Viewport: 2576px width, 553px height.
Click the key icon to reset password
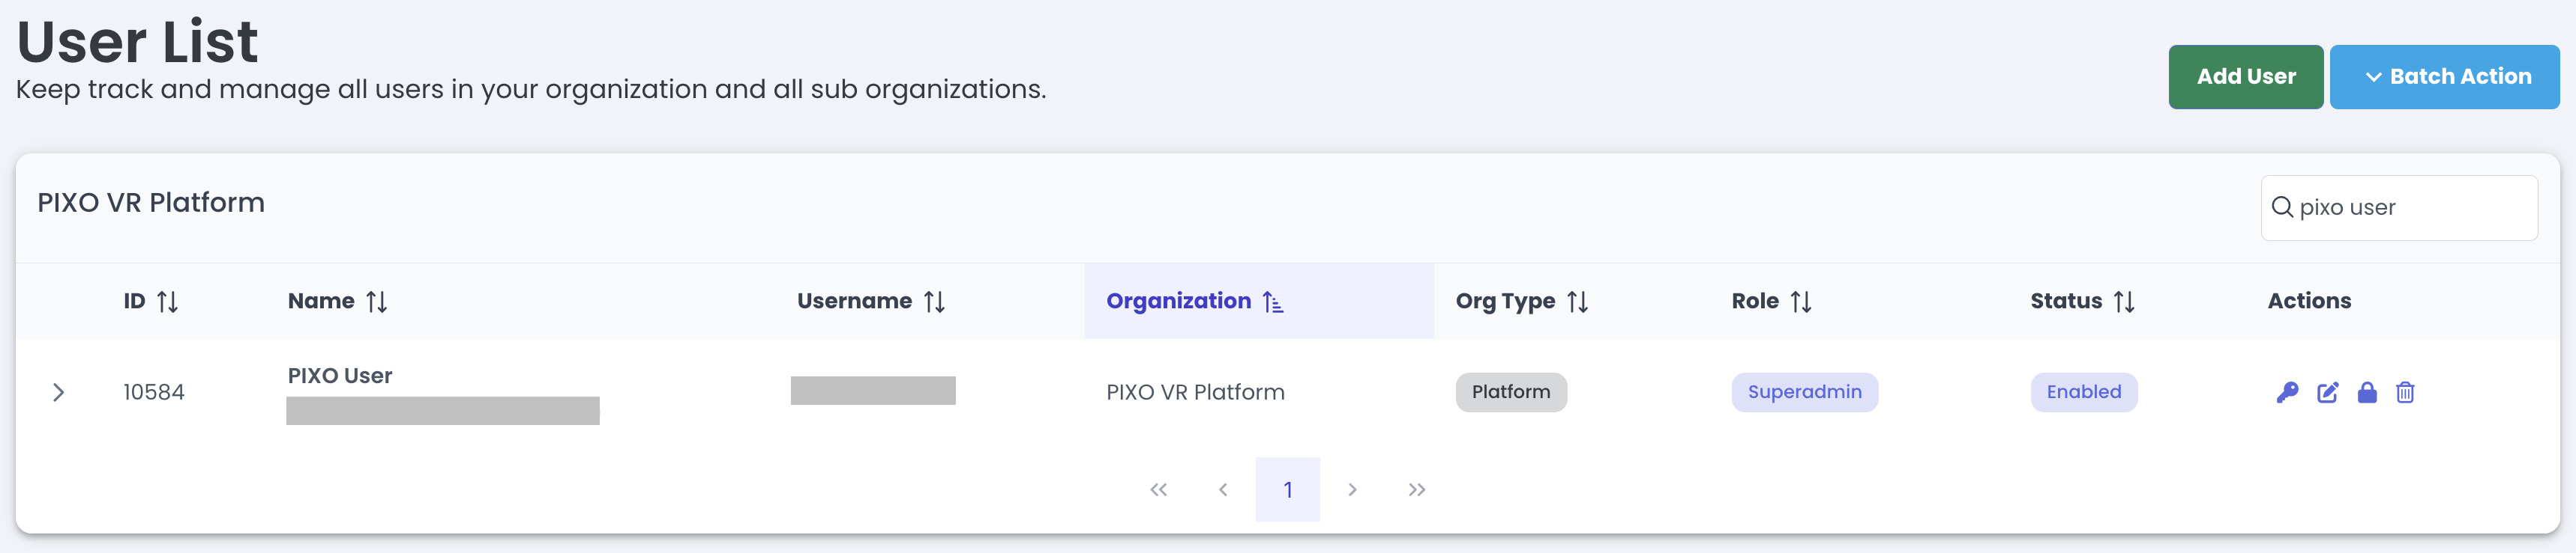click(x=2287, y=392)
